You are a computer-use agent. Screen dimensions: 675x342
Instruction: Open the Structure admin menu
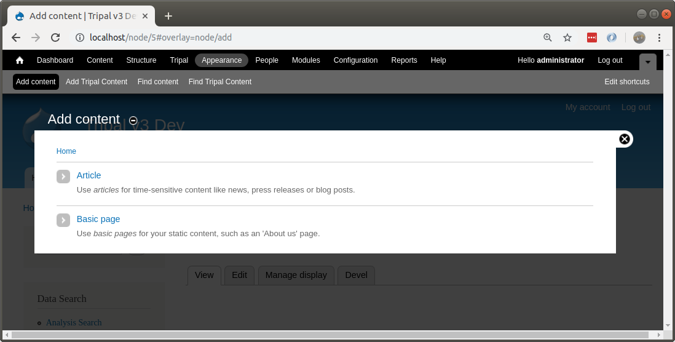(x=141, y=60)
